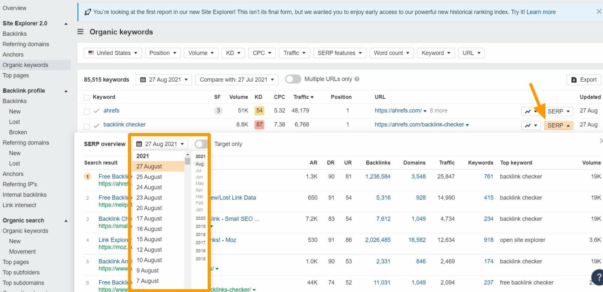This screenshot has height=292, width=603.
Task: Open position history chart for ahrefs keyword
Action: (531, 111)
